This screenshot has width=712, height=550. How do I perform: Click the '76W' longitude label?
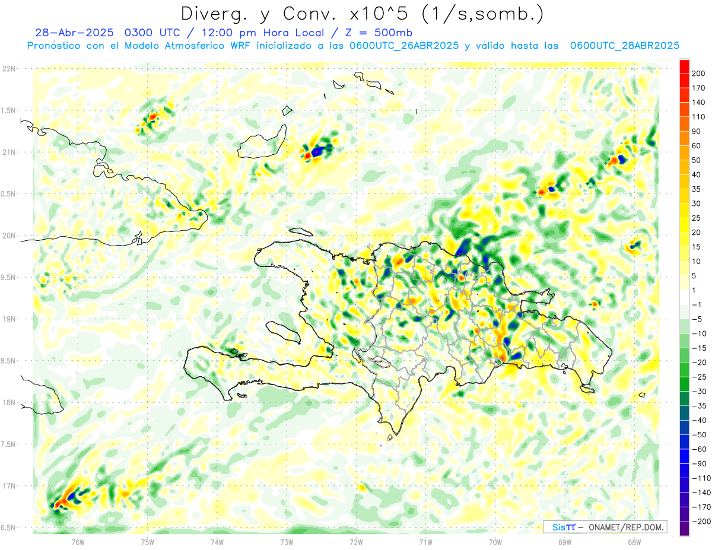click(78, 542)
